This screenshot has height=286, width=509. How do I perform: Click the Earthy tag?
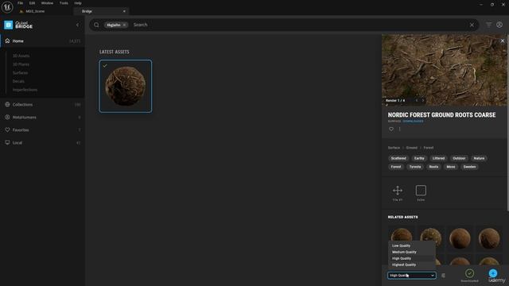click(x=419, y=158)
